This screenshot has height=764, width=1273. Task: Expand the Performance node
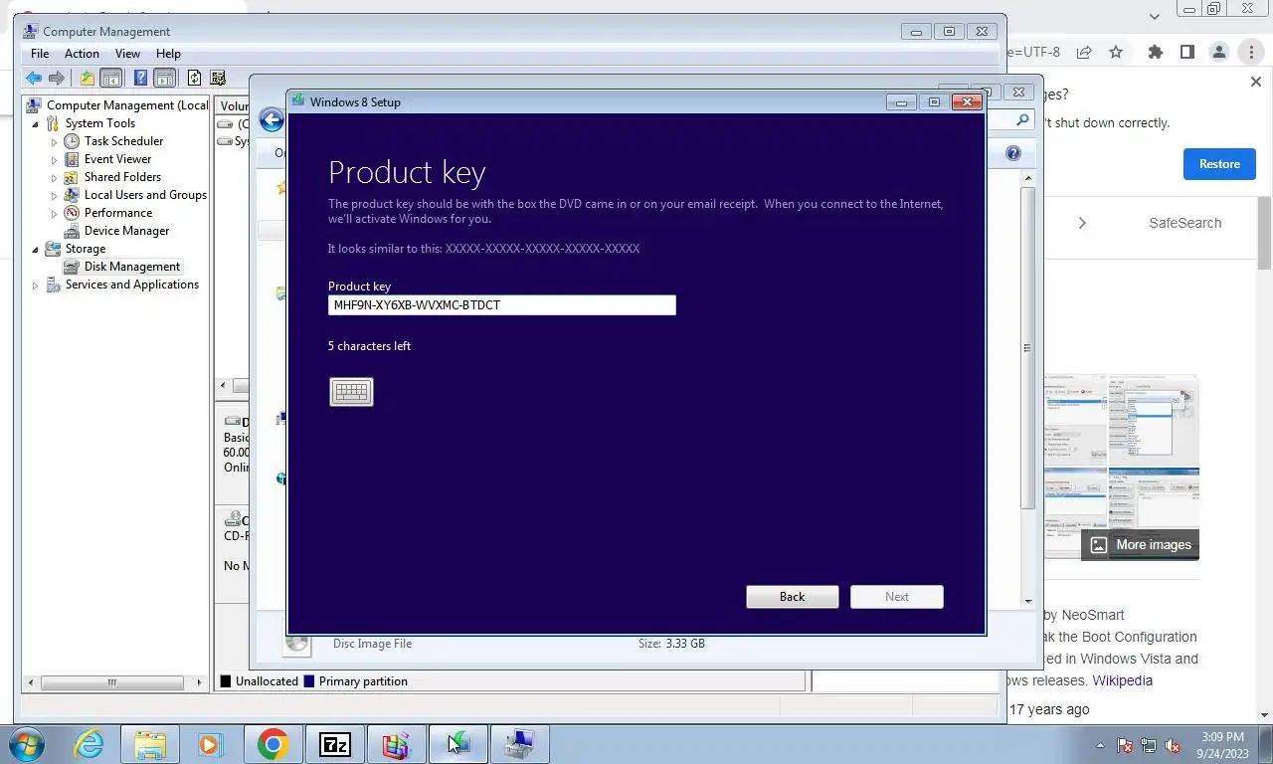(55, 214)
